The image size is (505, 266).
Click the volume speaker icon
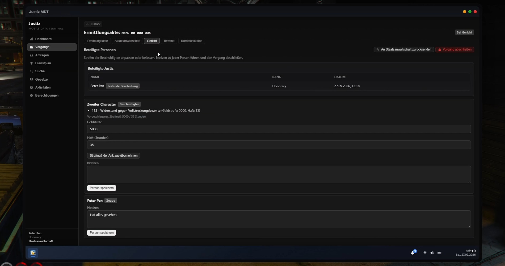coord(432,253)
